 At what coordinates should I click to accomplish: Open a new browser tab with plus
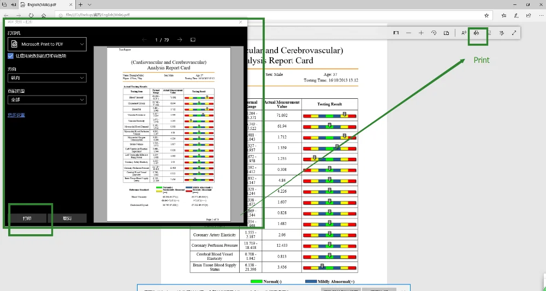point(80,4)
